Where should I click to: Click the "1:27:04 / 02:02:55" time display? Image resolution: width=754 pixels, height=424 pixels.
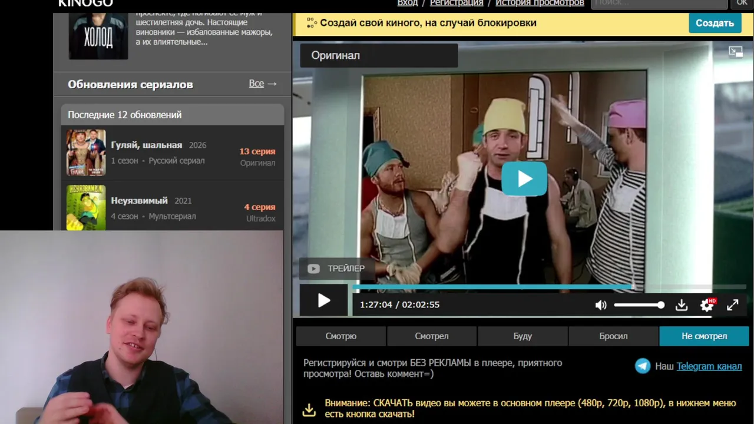(x=400, y=304)
